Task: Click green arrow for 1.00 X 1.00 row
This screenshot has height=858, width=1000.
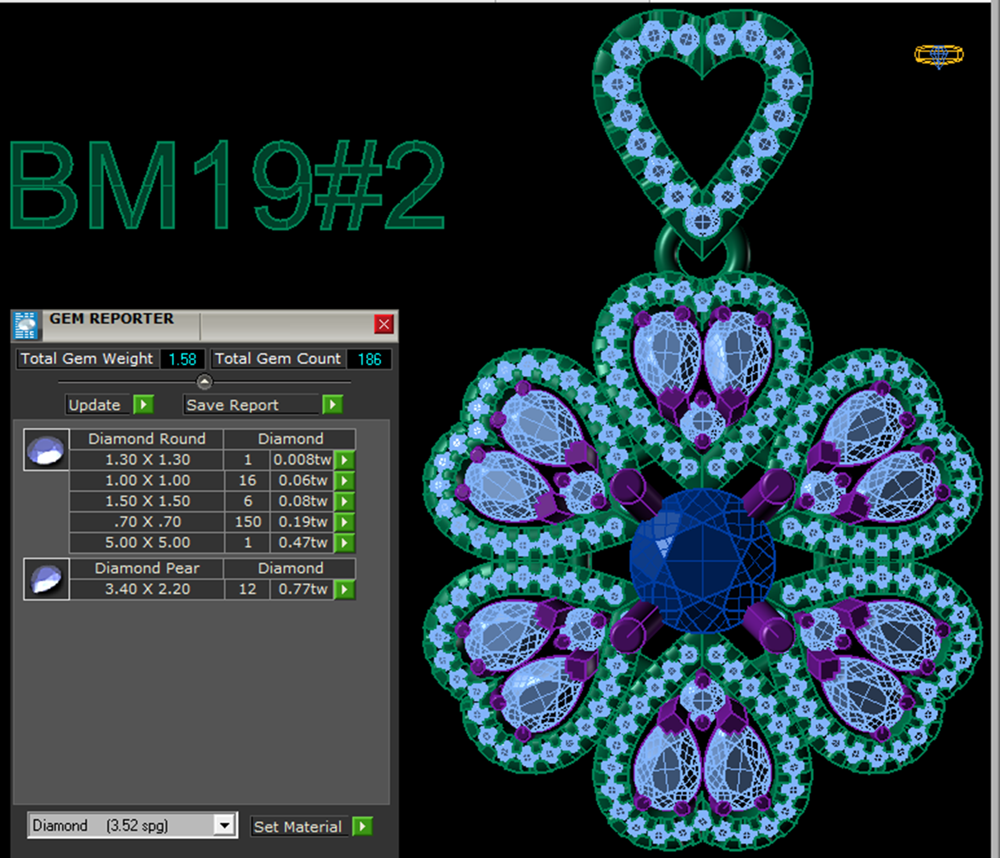Action: click(x=344, y=481)
